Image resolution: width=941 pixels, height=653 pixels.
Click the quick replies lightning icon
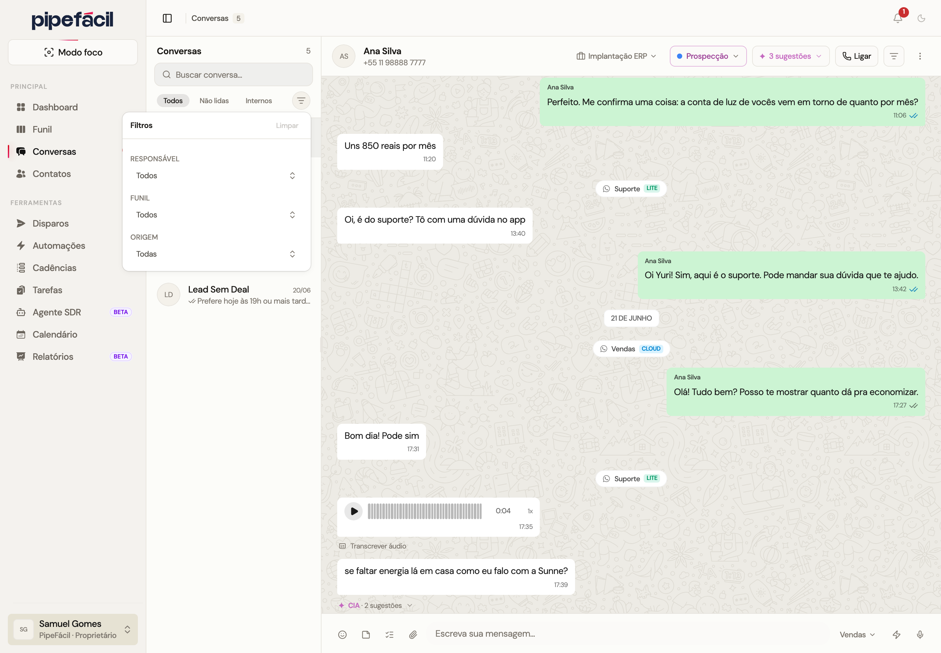[x=896, y=634]
